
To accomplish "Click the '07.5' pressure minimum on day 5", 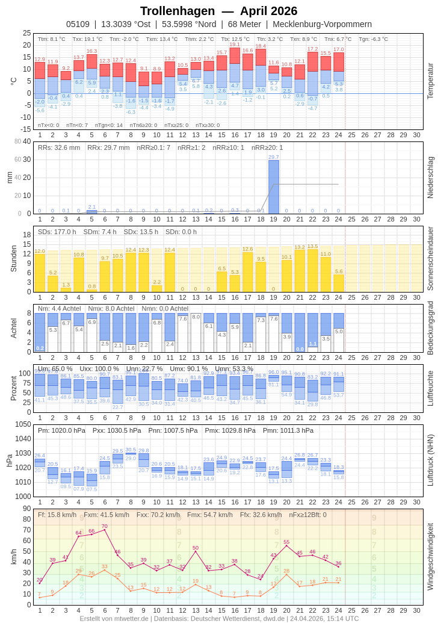I will 91,489.
